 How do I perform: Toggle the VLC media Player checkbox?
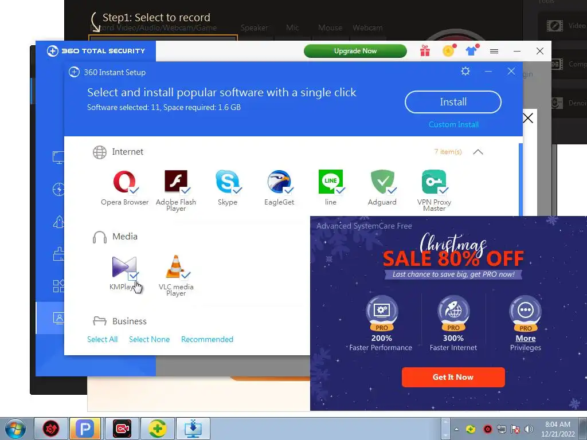pyautogui.click(x=186, y=276)
